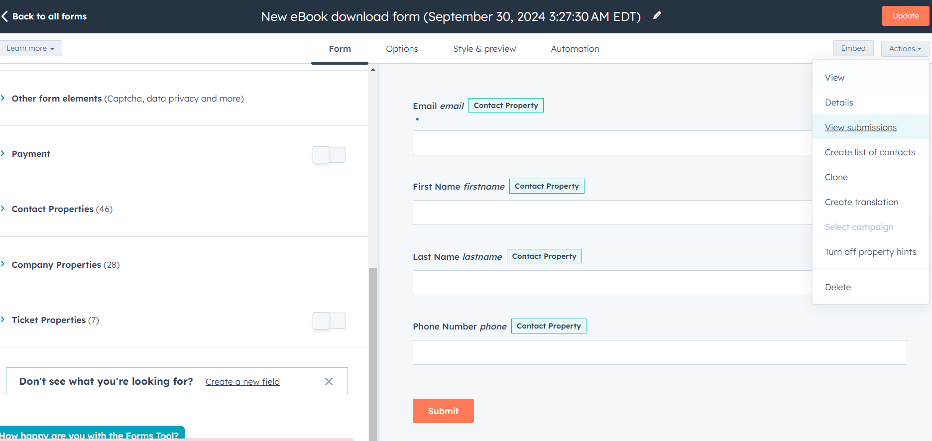The width and height of the screenshot is (932, 441).
Task: Select View from Actions menu
Action: click(870, 78)
